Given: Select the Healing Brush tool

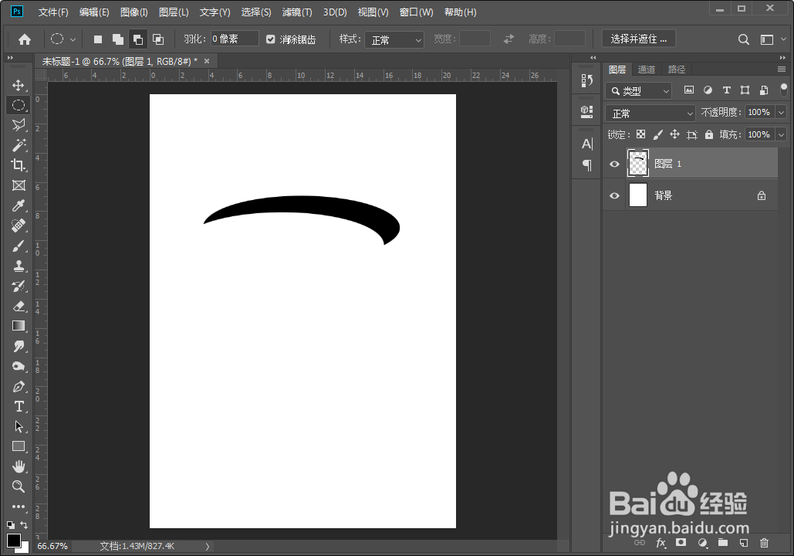Looking at the screenshot, I should tap(19, 225).
